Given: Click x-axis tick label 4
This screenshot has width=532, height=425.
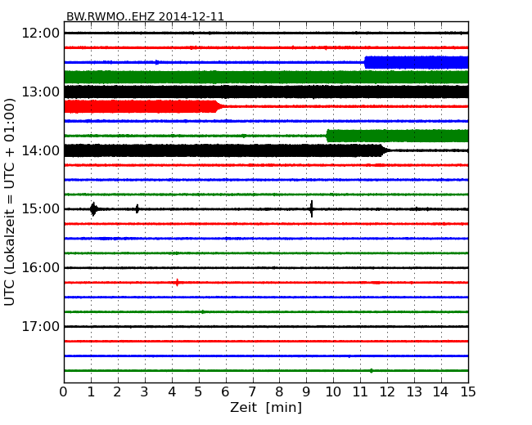Looking at the screenshot, I should pyautogui.click(x=172, y=392).
